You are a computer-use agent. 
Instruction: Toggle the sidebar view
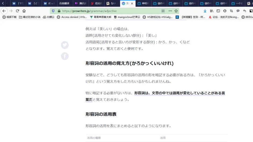[x=218, y=11]
